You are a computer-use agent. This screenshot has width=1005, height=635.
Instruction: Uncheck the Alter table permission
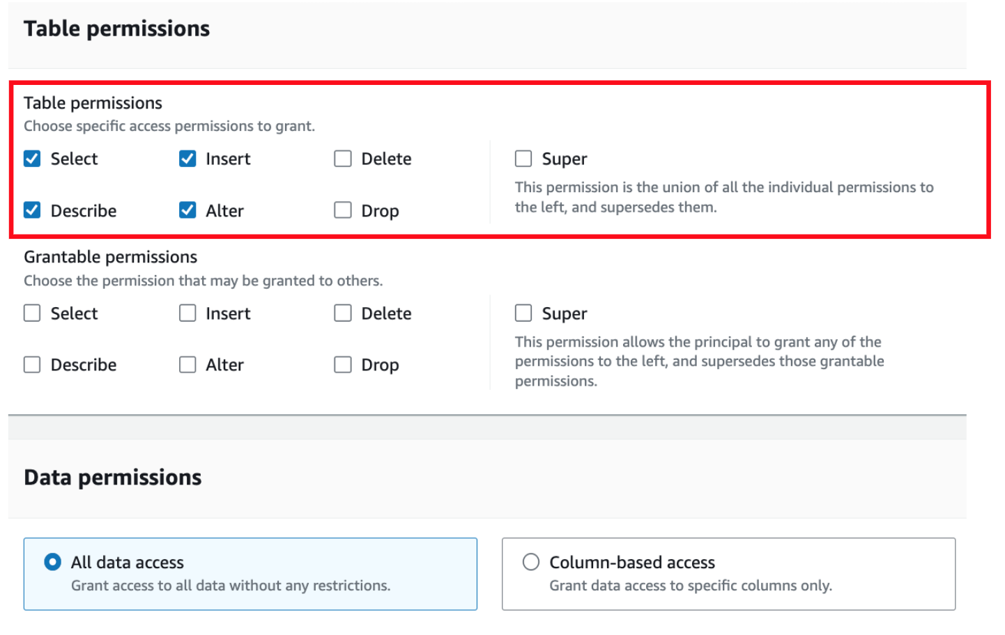[x=187, y=210]
